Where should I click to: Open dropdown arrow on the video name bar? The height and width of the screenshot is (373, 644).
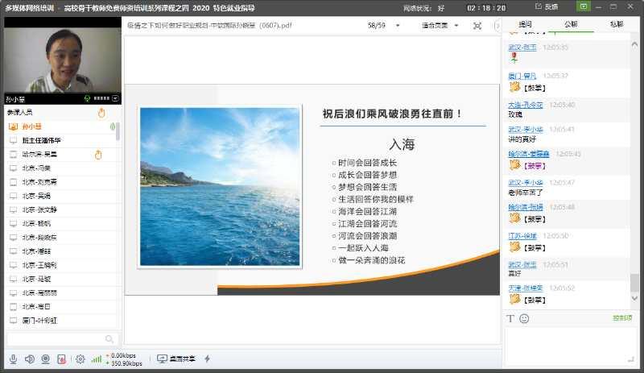tap(115, 98)
